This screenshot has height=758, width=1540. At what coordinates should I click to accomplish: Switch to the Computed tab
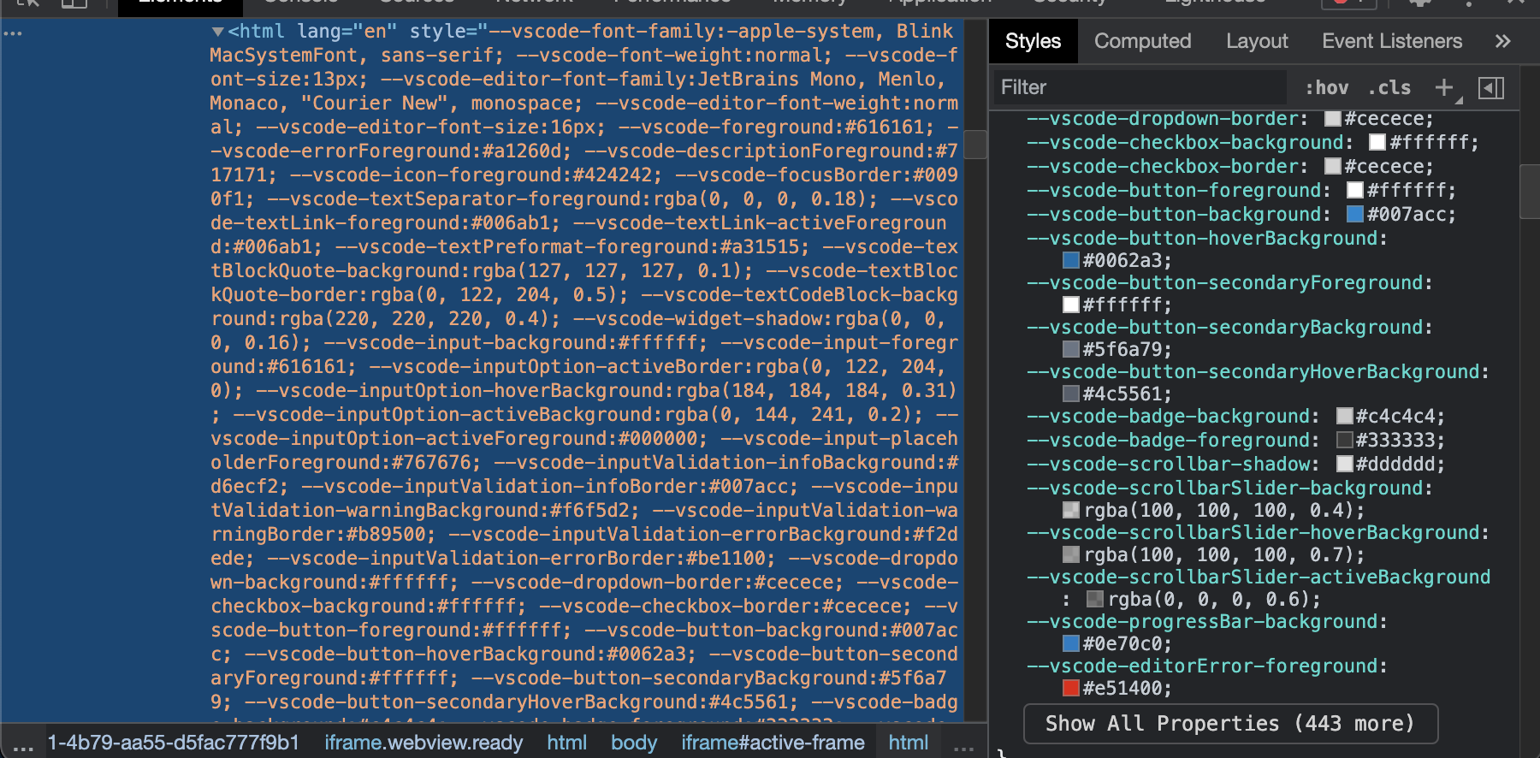click(1142, 41)
